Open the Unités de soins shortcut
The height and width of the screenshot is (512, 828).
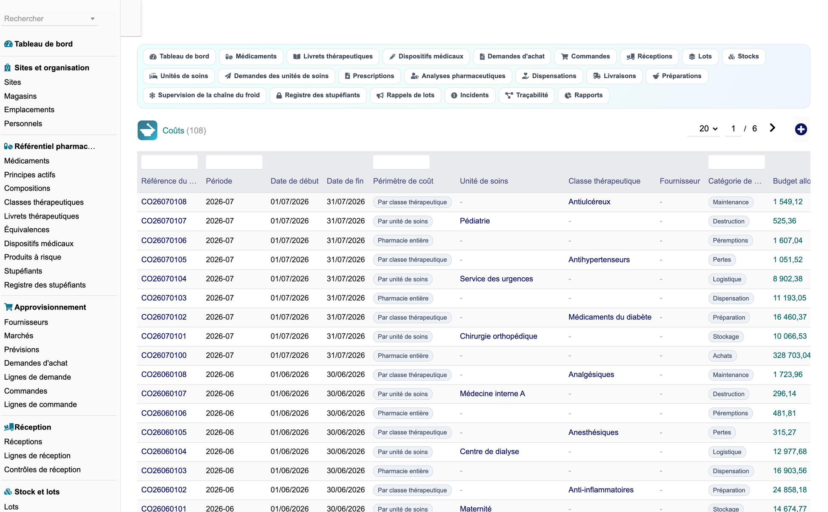pos(179,76)
